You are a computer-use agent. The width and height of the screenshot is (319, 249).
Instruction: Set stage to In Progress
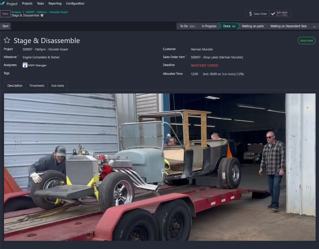click(x=209, y=26)
